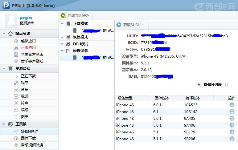Click the 音频视频转换 headphone icon
This screenshot has height=150, width=238.
[16, 145]
